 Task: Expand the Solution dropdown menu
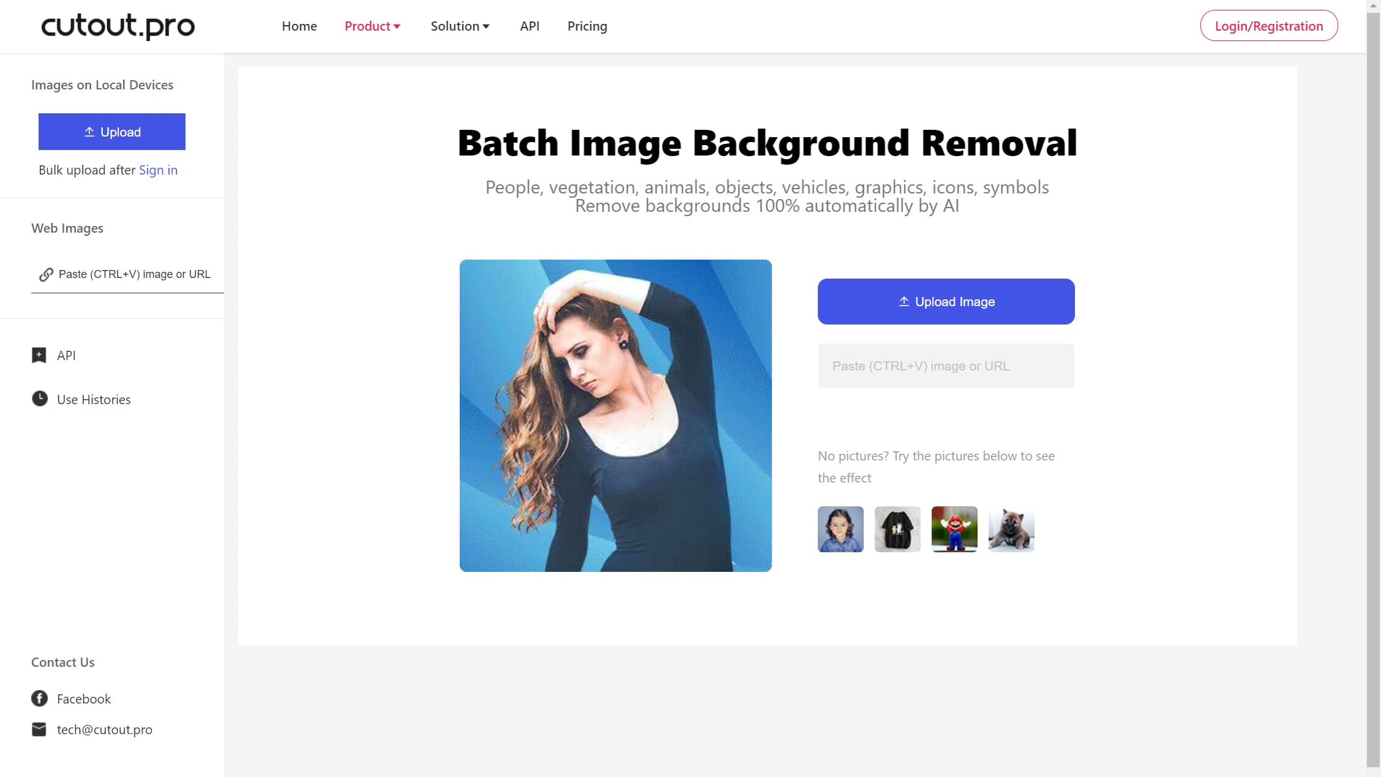[460, 26]
